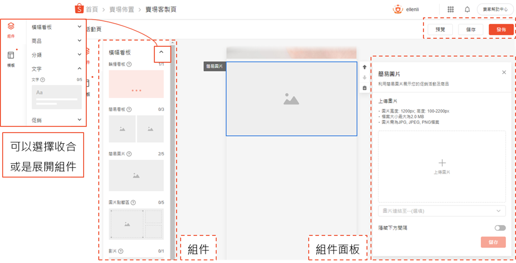Collapse 橫幅看板 section with up chevron
This screenshot has width=516, height=263.
tap(161, 52)
